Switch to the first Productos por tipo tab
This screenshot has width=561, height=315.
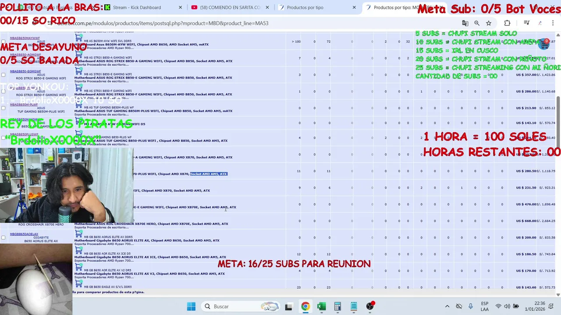[x=317, y=7]
